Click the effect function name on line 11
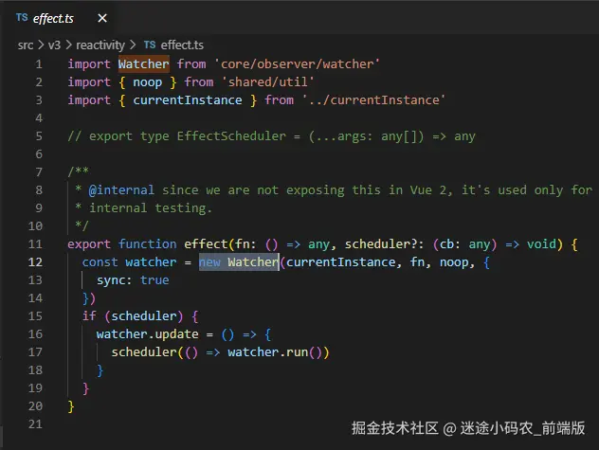Image resolution: width=599 pixels, height=450 pixels. tap(206, 244)
